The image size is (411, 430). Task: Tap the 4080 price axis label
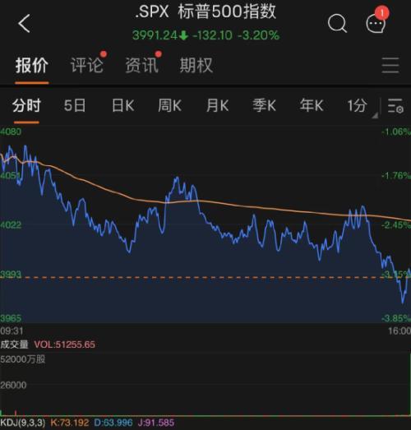[11, 132]
